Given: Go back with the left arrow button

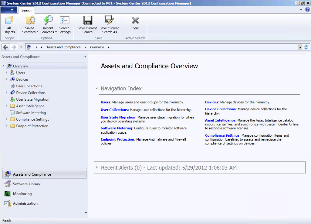Looking at the screenshot, I should tap(5, 47).
